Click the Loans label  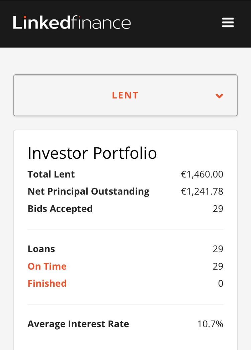click(x=41, y=249)
